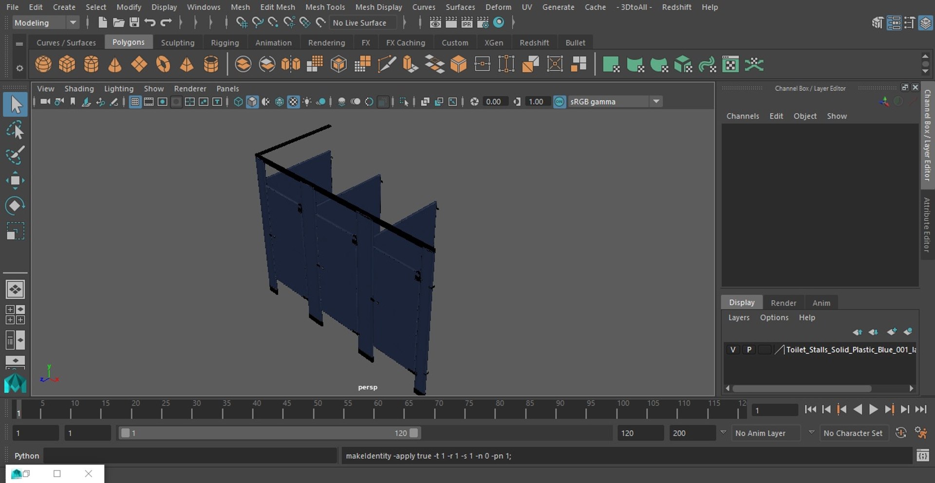Open the Modeling menu set dropdown
This screenshot has width=935, height=483.
[45, 22]
